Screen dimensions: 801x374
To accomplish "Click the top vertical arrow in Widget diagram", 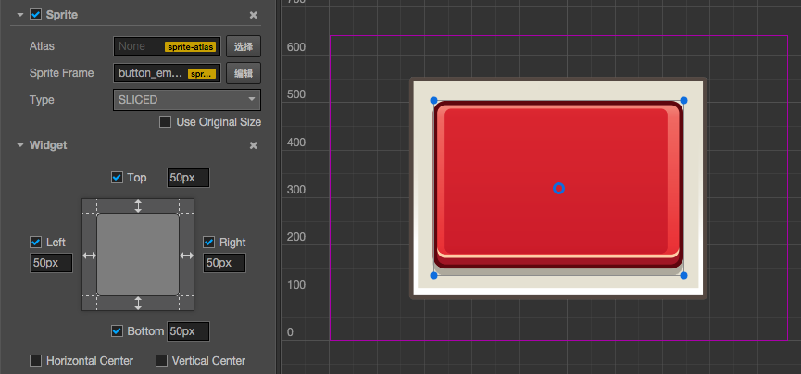I will click(138, 206).
